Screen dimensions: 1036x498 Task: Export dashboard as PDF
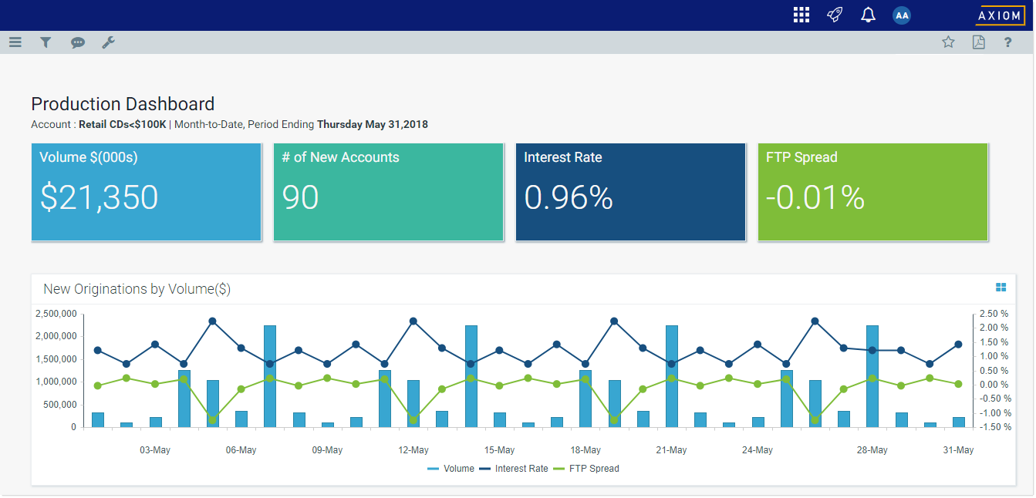[x=978, y=42]
